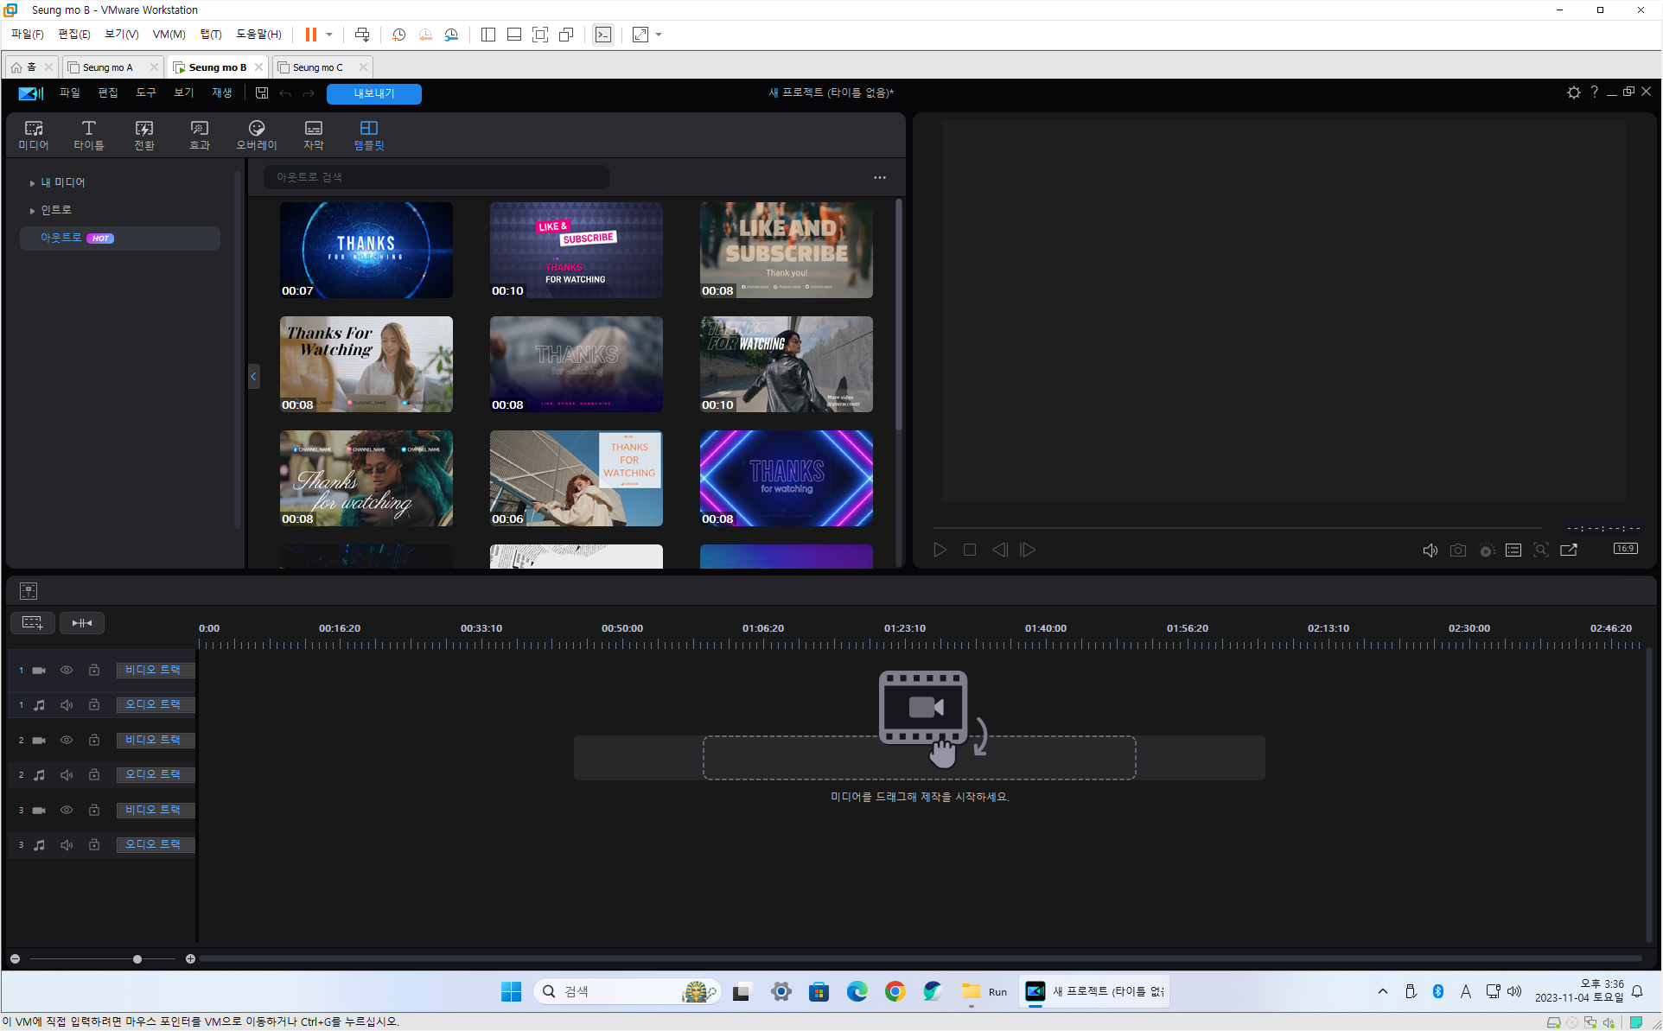
Task: Open the settings gear in editor
Action: [1573, 92]
